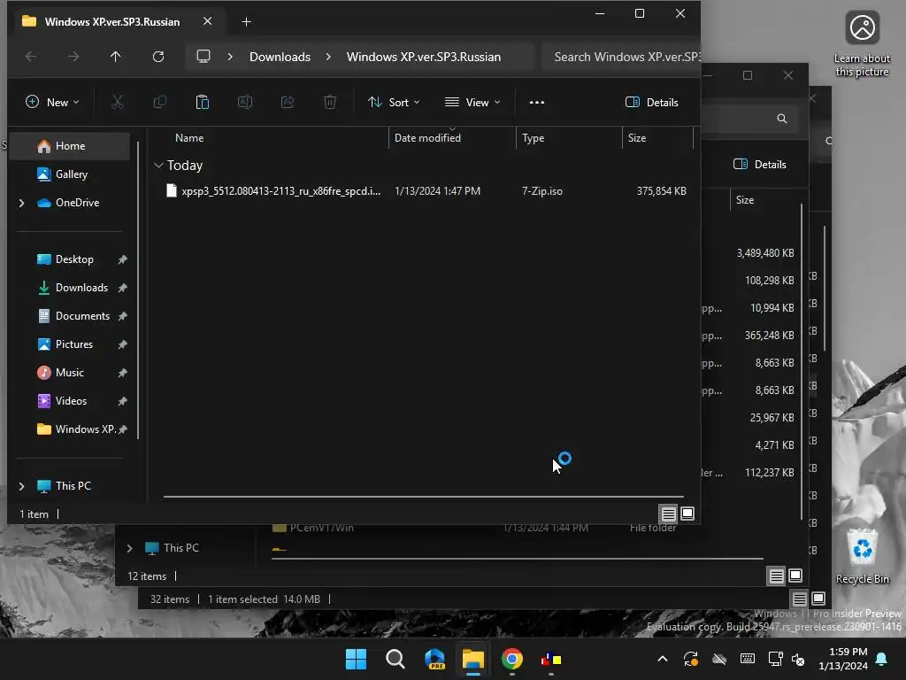Click the horizontal scrollbar in file list
This screenshot has height=680, width=906.
click(x=424, y=497)
